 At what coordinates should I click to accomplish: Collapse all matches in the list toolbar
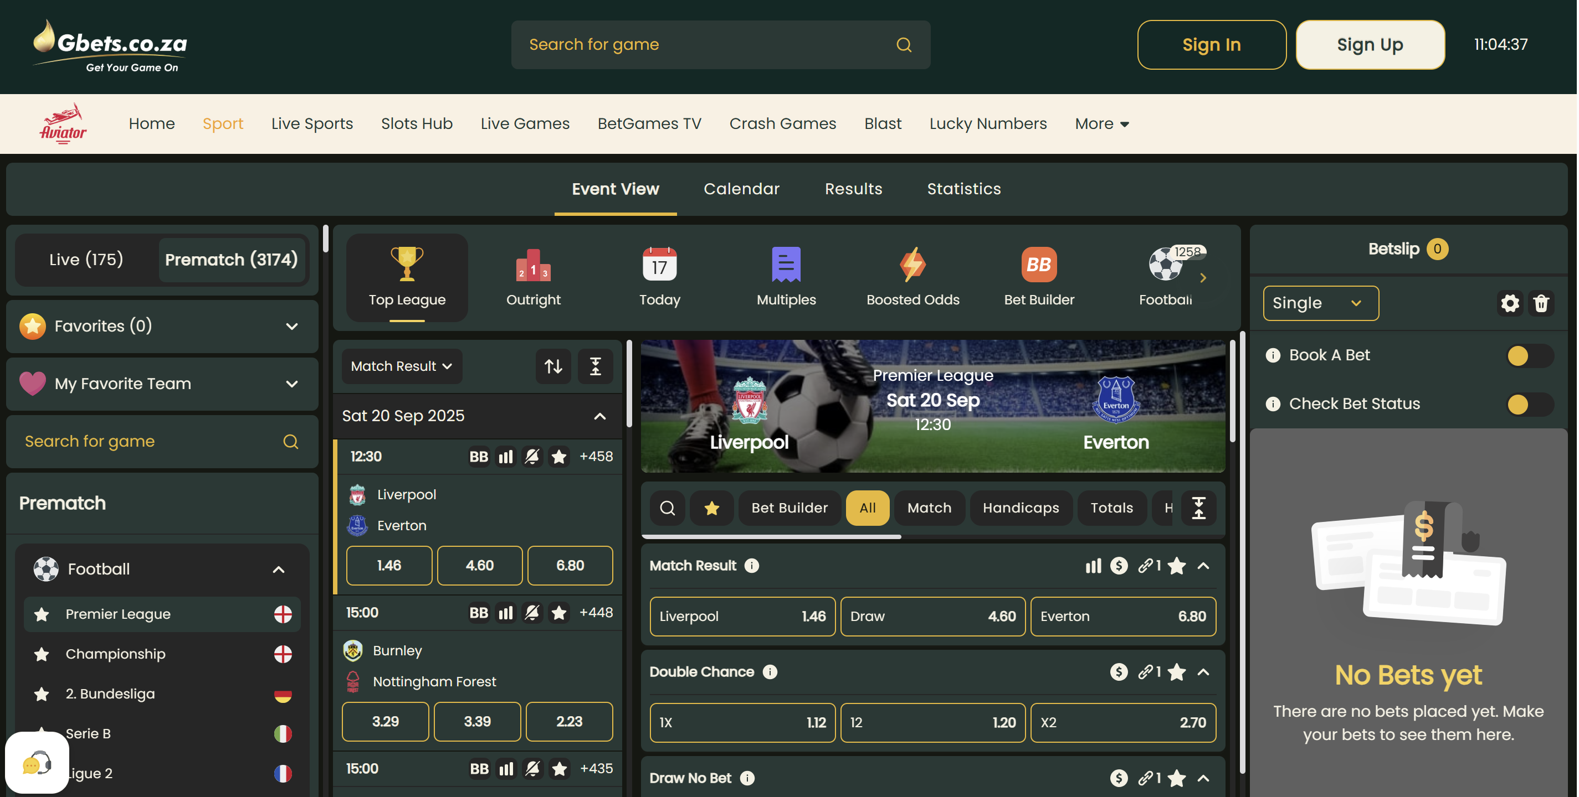coord(595,366)
